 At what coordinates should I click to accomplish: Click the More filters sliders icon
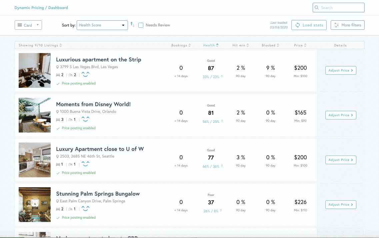pos(336,25)
